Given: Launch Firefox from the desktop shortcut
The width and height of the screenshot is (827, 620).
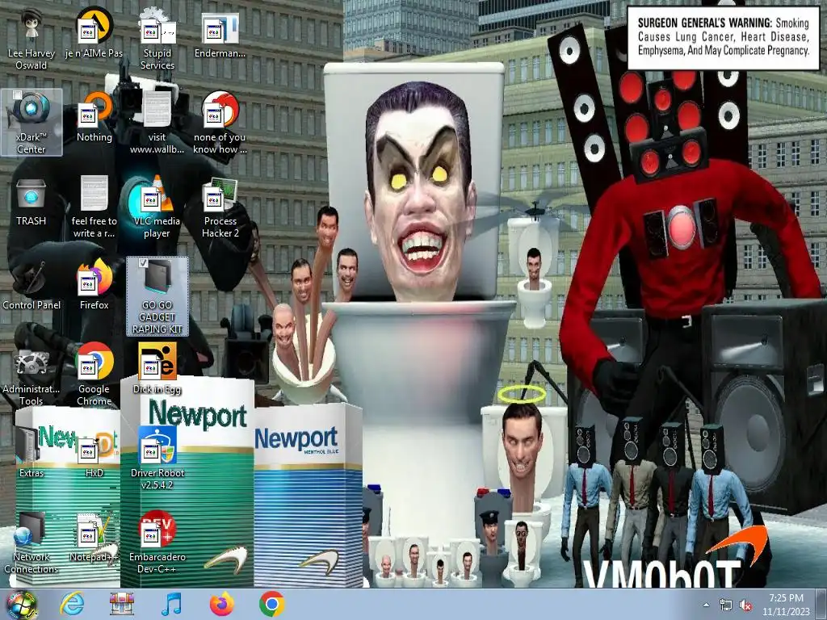Looking at the screenshot, I should (x=94, y=285).
